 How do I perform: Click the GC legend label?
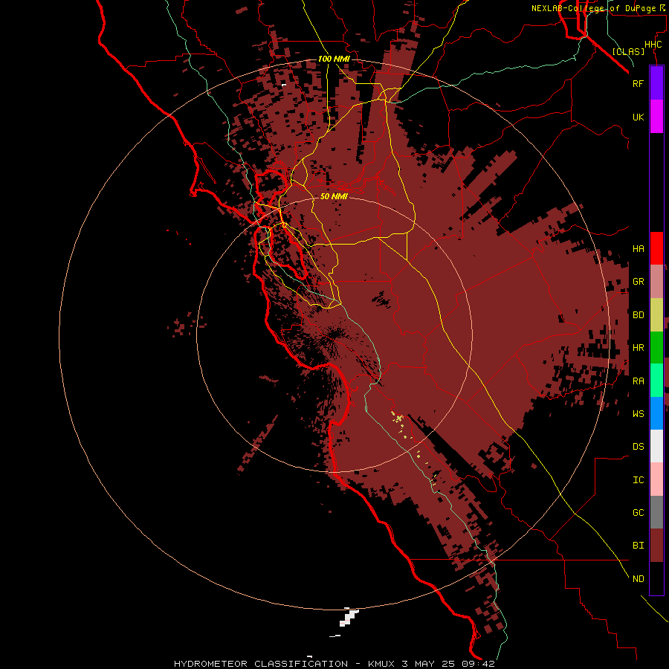click(638, 512)
